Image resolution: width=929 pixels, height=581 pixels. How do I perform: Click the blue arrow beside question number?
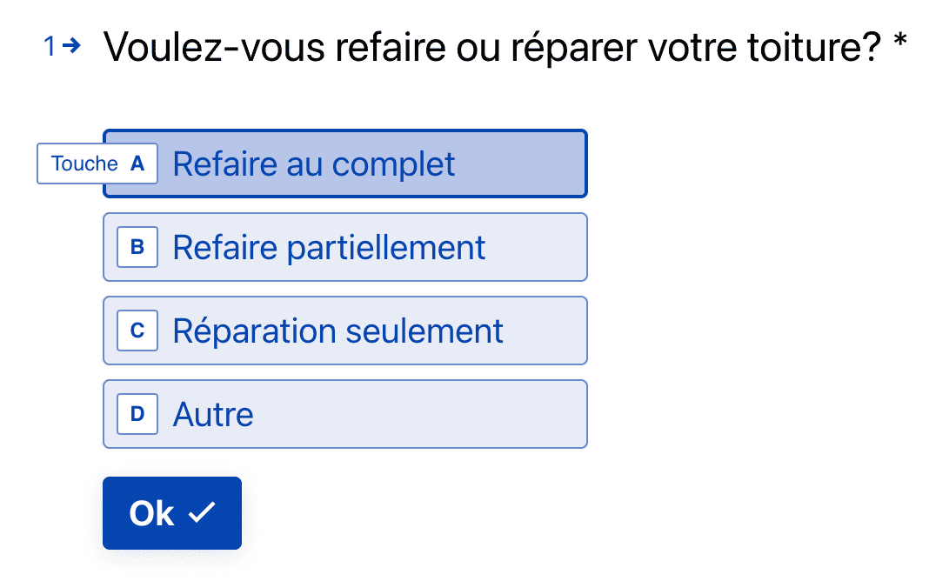[x=72, y=47]
